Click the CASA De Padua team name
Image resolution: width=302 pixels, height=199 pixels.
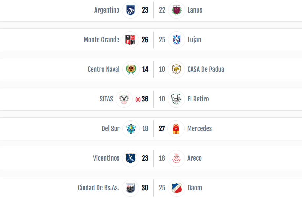[x=206, y=69]
